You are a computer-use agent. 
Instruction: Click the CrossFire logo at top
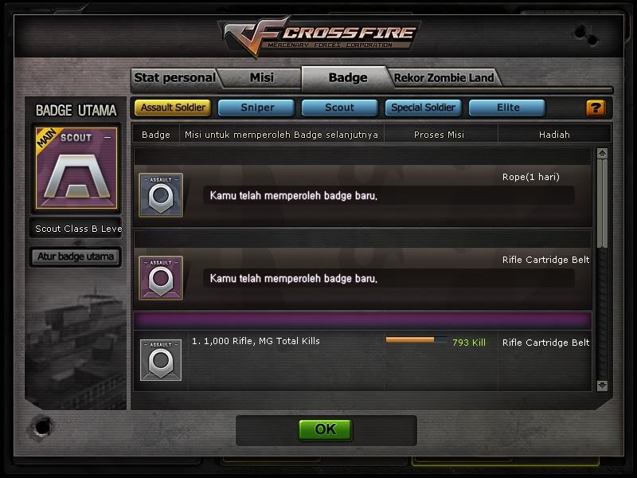point(320,36)
